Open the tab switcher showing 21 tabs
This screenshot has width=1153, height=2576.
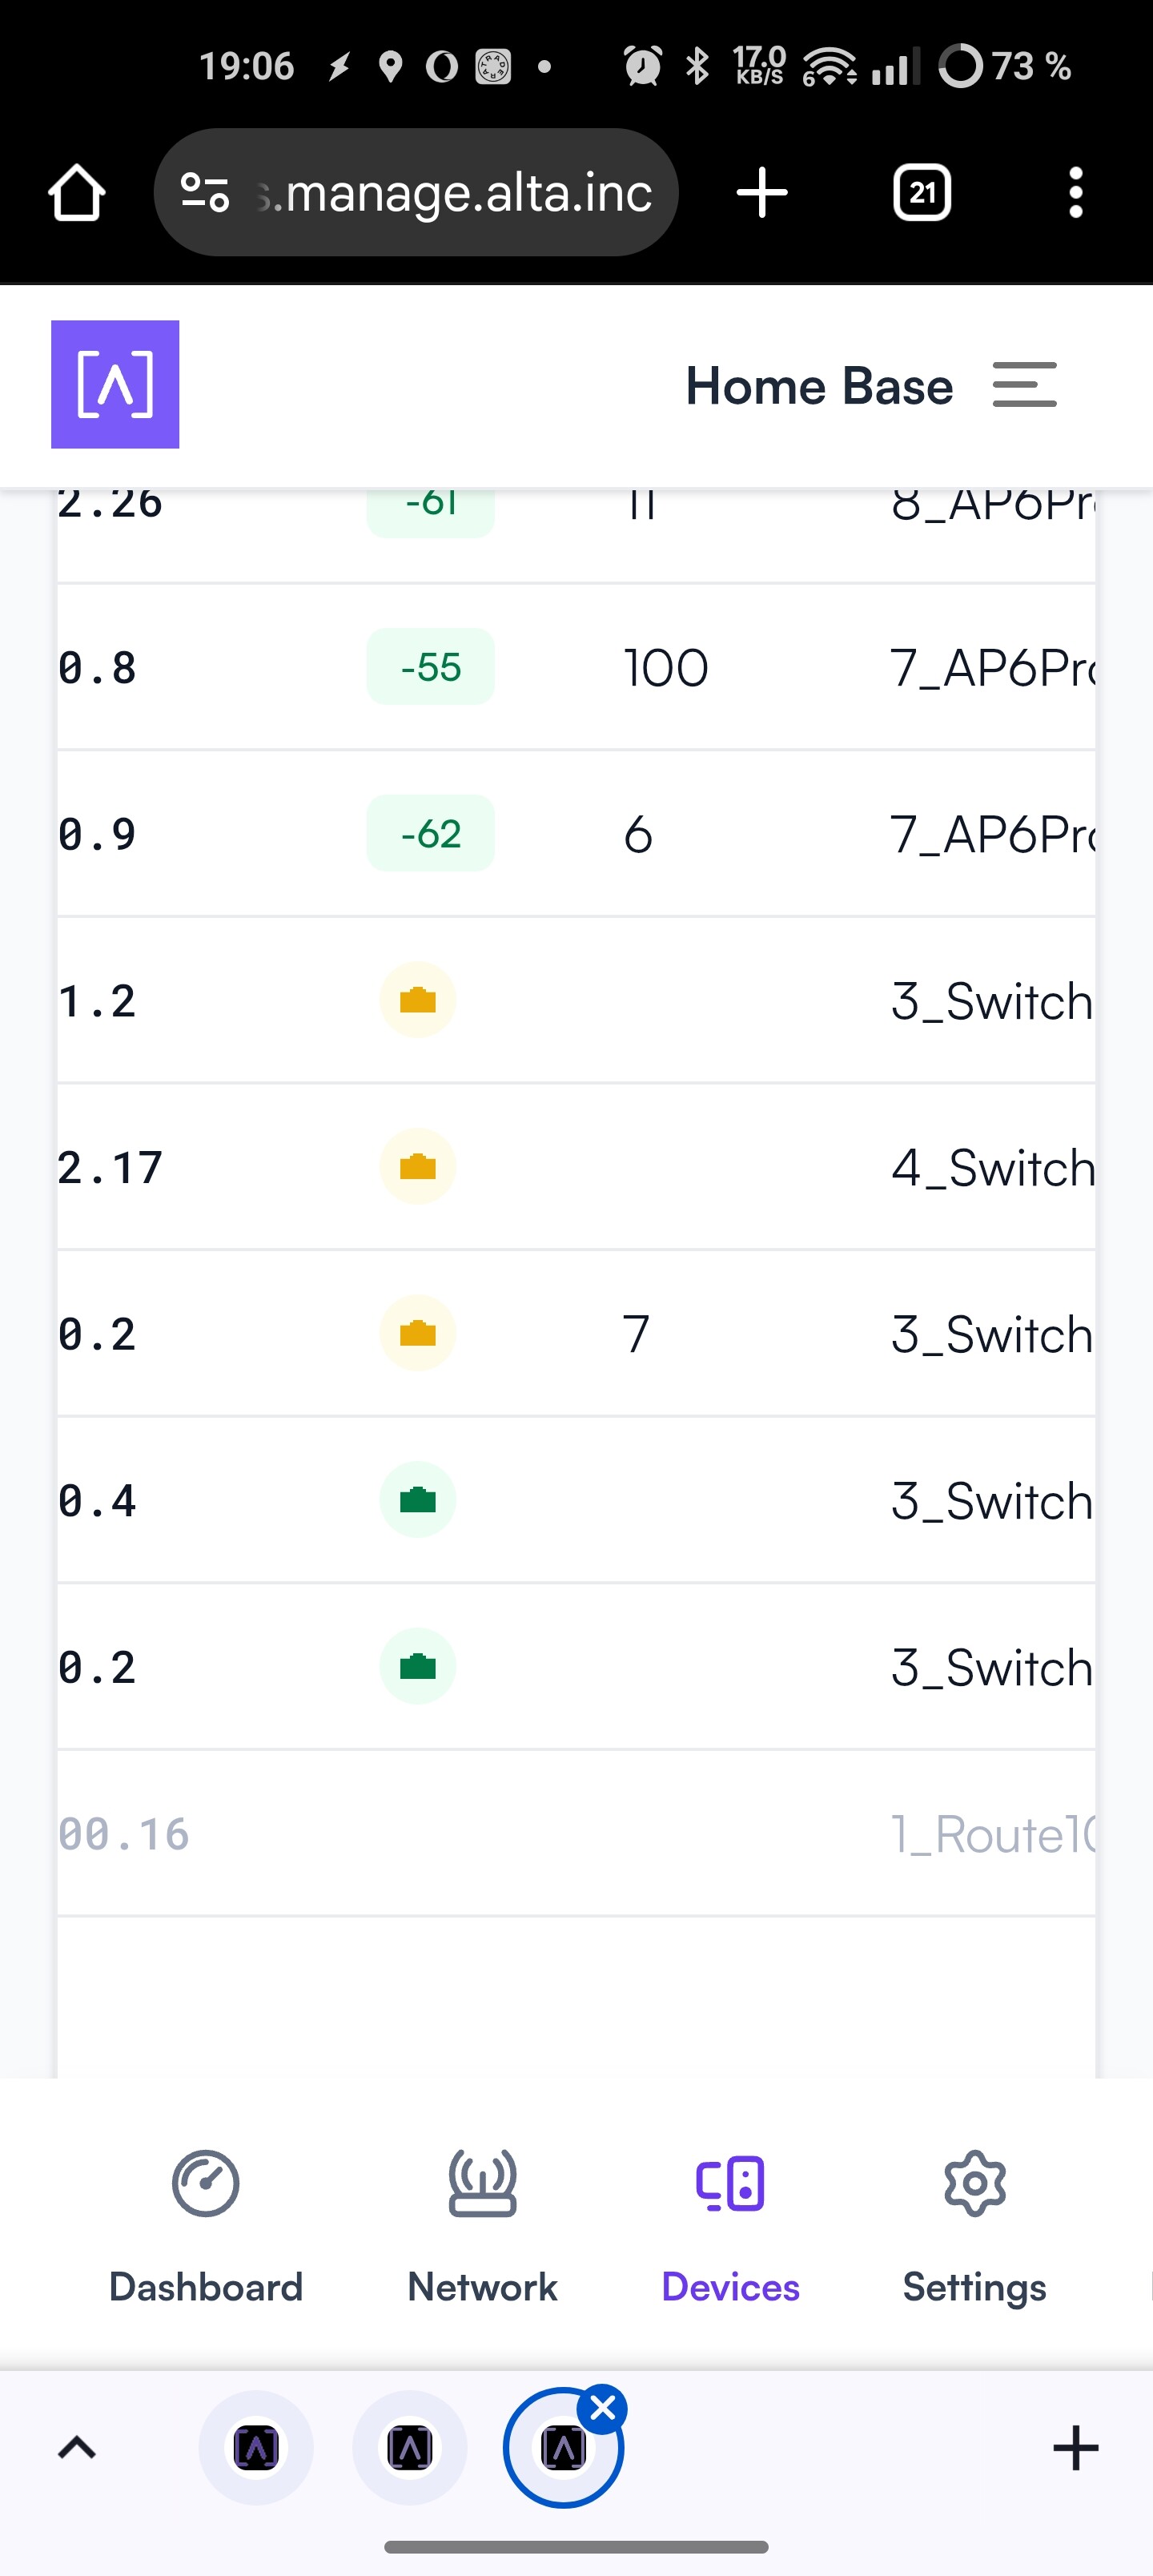921,192
